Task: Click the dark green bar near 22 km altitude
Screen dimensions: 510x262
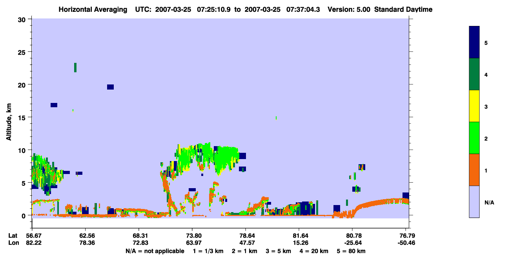Action: pos(75,67)
